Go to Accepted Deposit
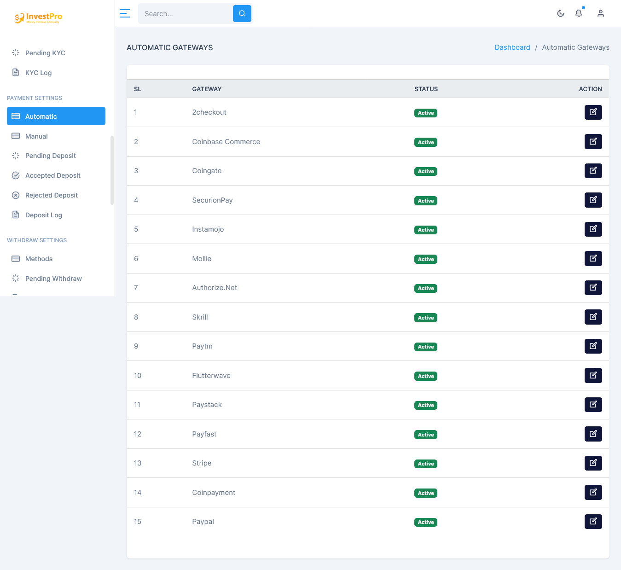This screenshot has width=621, height=570. (x=56, y=175)
